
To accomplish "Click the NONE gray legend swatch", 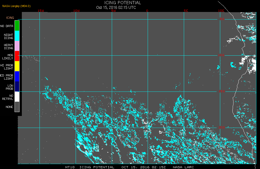I will (17, 107).
